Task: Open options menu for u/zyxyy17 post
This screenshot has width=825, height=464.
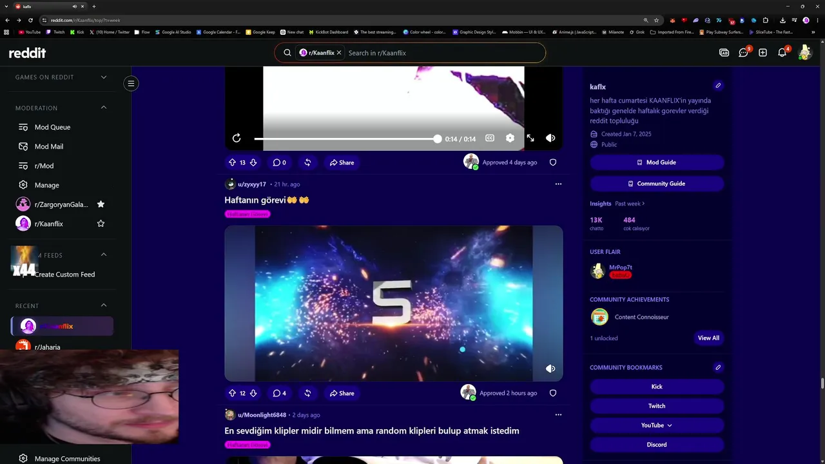Action: click(558, 184)
